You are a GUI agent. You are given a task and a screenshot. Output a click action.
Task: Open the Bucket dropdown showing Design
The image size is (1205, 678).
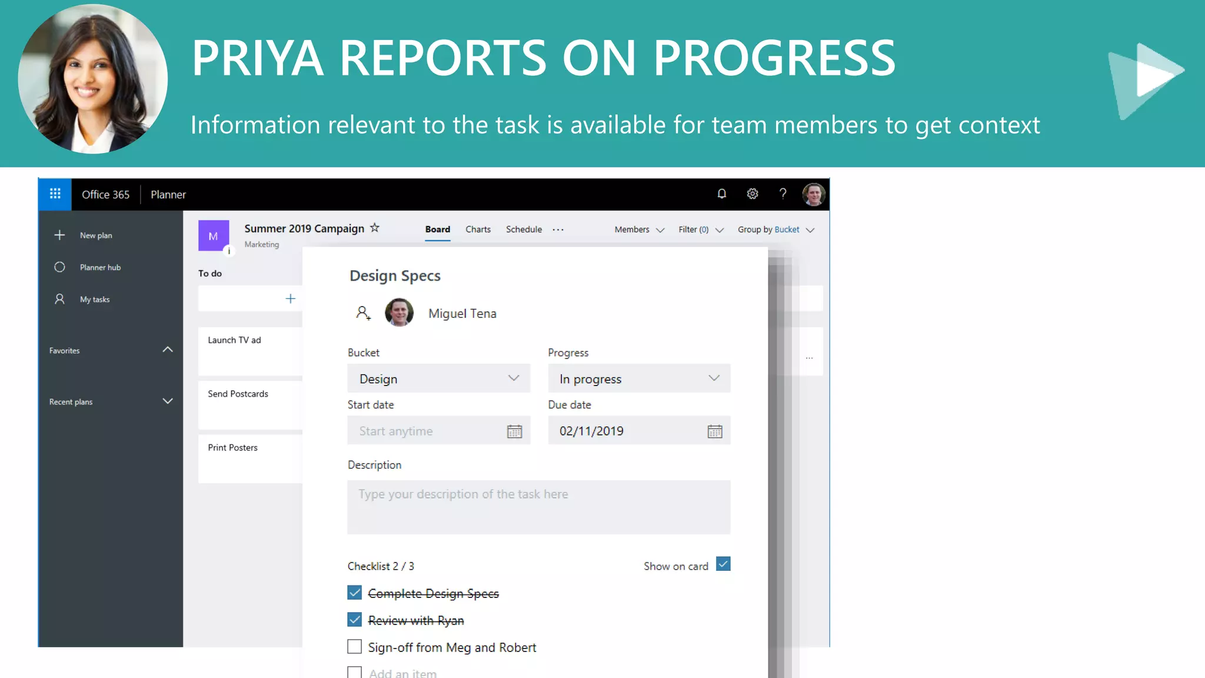[x=439, y=378]
